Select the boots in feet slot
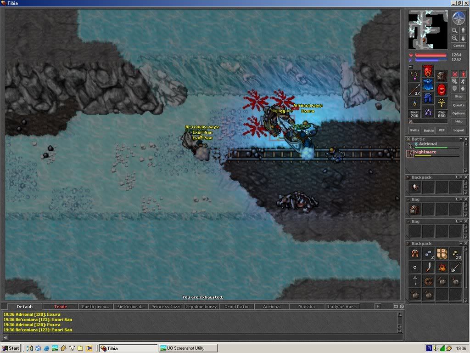 pos(428,112)
